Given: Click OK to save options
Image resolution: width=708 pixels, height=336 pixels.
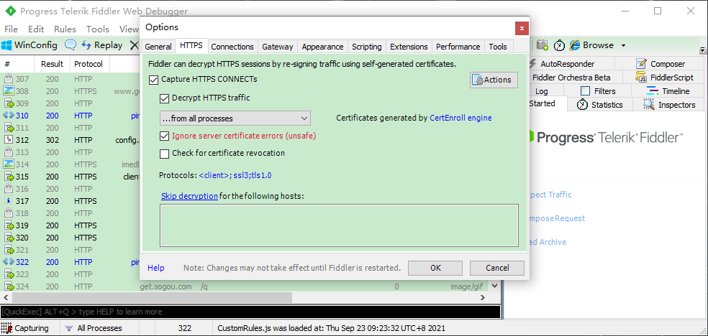Looking at the screenshot, I should (x=435, y=268).
